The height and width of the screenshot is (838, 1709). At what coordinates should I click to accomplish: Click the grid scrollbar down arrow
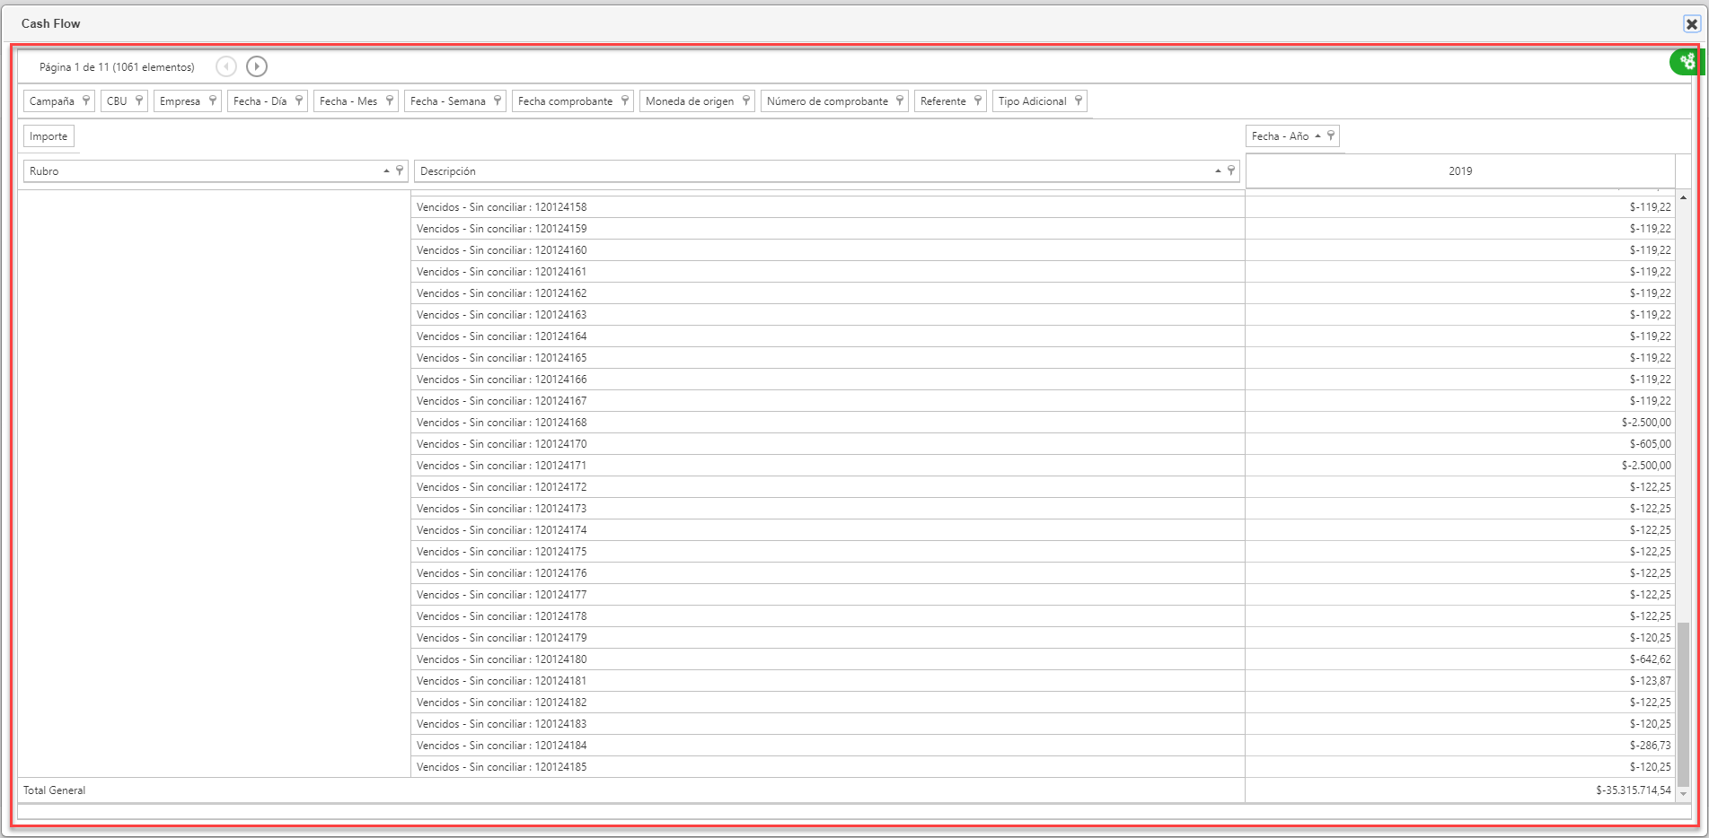pyautogui.click(x=1683, y=794)
